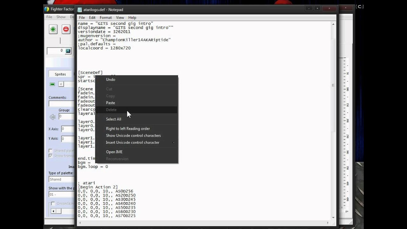Choose Show Unicode control characters
Viewport: 407px width, 229px height.
[136, 135]
